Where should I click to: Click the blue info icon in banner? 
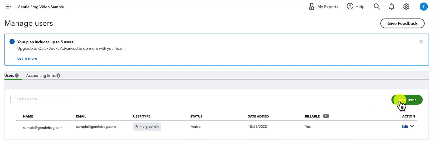pyautogui.click(x=12, y=42)
